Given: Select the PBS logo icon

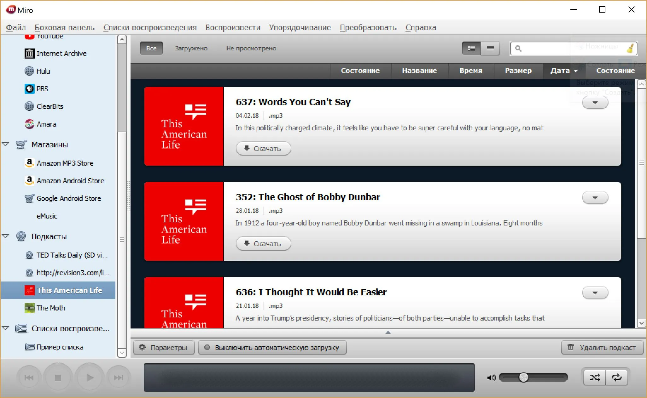Looking at the screenshot, I should click(x=29, y=89).
